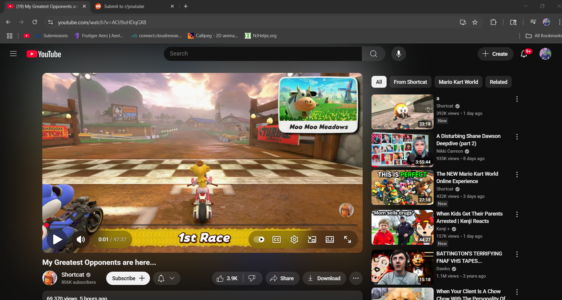Image resolution: width=562 pixels, height=300 pixels.
Task: Open browser extensions puzzle icon
Action: pos(493,22)
